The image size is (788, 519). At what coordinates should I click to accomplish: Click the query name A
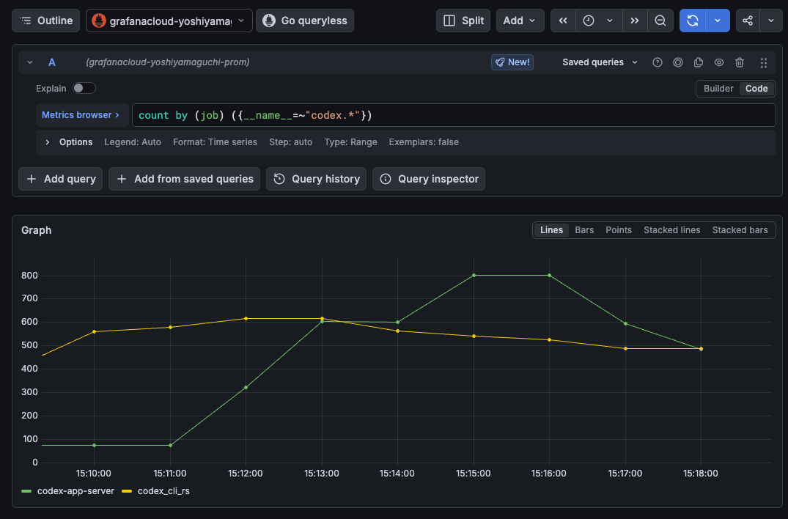coord(52,62)
